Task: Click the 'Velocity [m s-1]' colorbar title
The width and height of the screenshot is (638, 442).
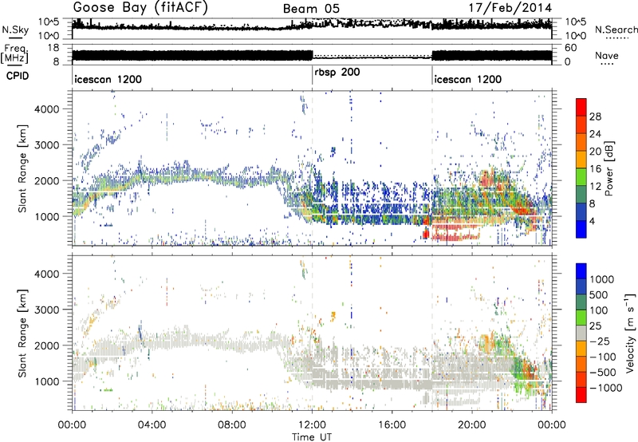Action: click(x=630, y=333)
